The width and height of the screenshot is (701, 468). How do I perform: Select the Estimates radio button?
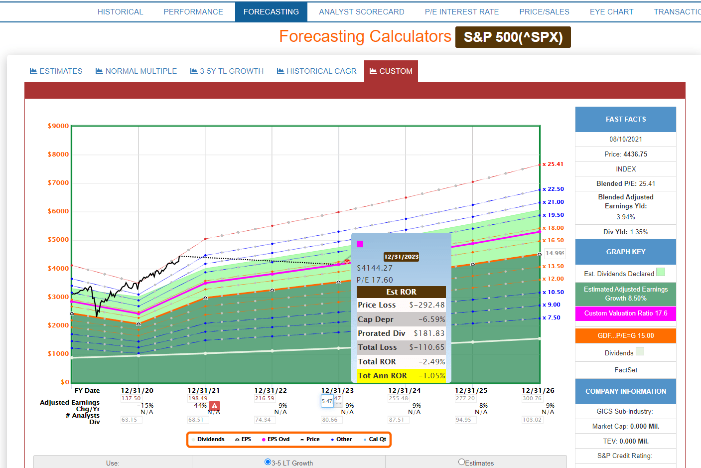[461, 462]
